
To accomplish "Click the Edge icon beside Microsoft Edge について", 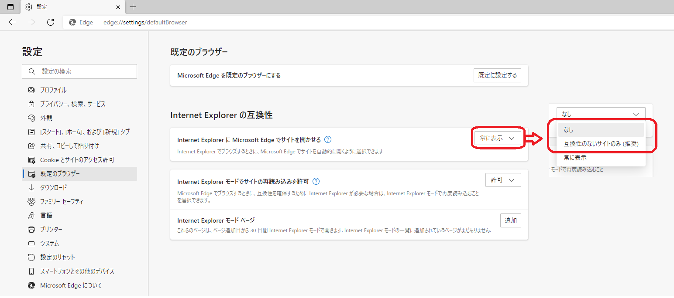I will [x=31, y=285].
